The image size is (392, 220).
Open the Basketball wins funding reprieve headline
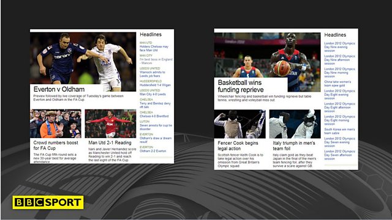point(241,86)
